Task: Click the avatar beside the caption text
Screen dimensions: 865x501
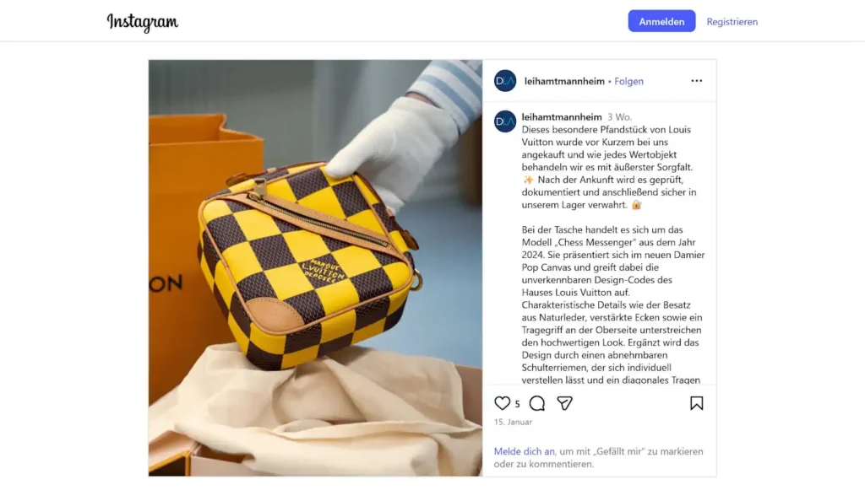Action: tap(505, 121)
